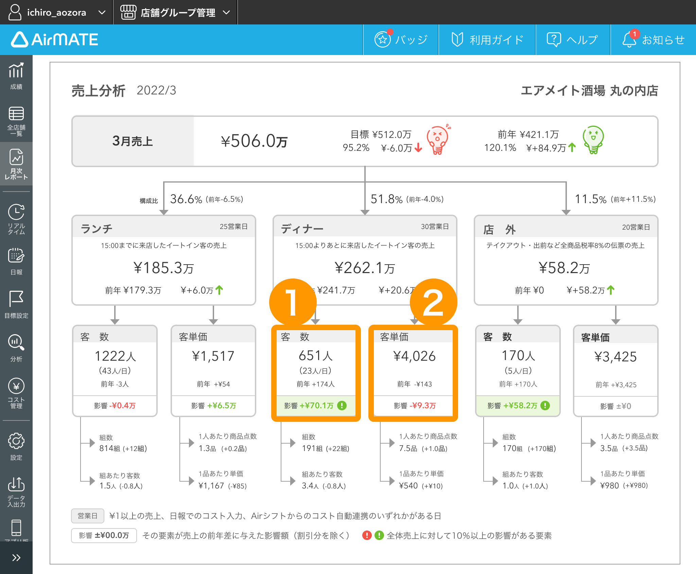Viewport: 696px width, 574px height.
Task: Click the green lightbulb character
Action: 593,139
